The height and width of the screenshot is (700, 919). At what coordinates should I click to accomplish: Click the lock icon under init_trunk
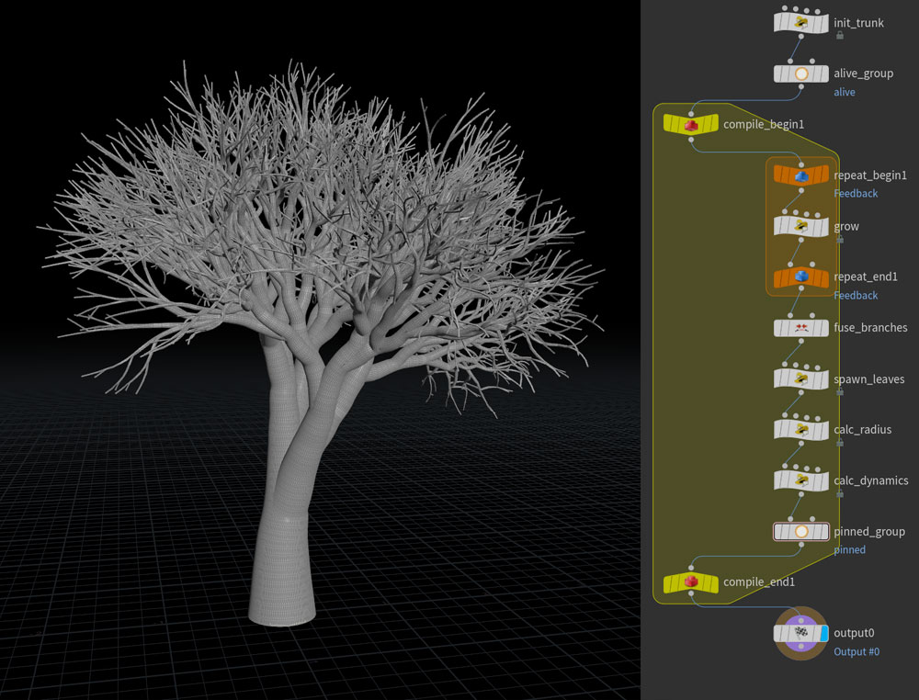coord(840,36)
